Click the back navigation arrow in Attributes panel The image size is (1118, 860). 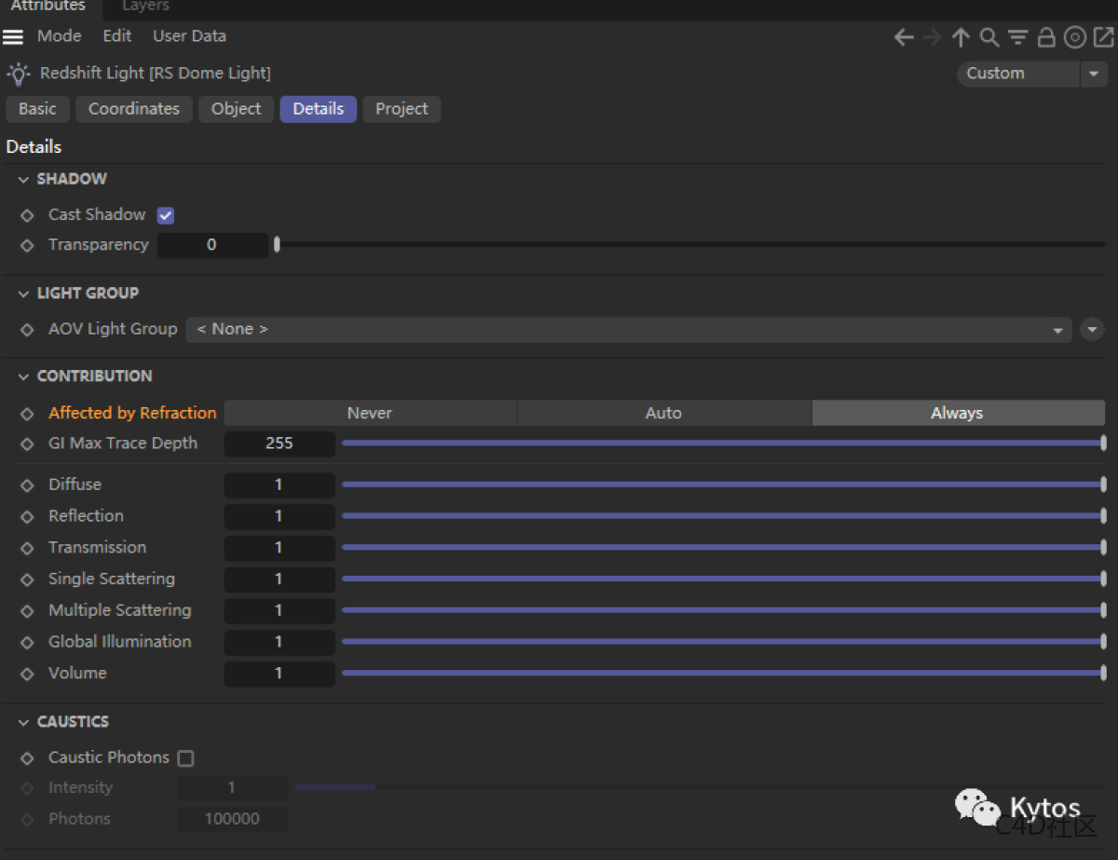[903, 36]
